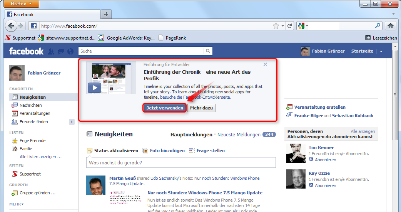This screenshot has width=401, height=212.
Task: Click Alle anzeigen in subscriptions box
Action: click(x=363, y=131)
